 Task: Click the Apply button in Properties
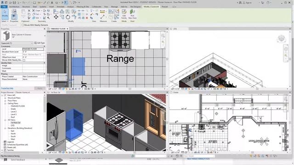(x=40, y=88)
